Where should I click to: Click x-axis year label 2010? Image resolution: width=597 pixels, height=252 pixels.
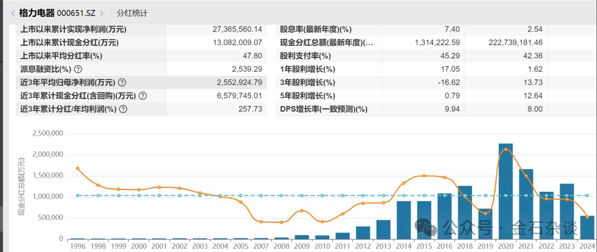point(322,246)
